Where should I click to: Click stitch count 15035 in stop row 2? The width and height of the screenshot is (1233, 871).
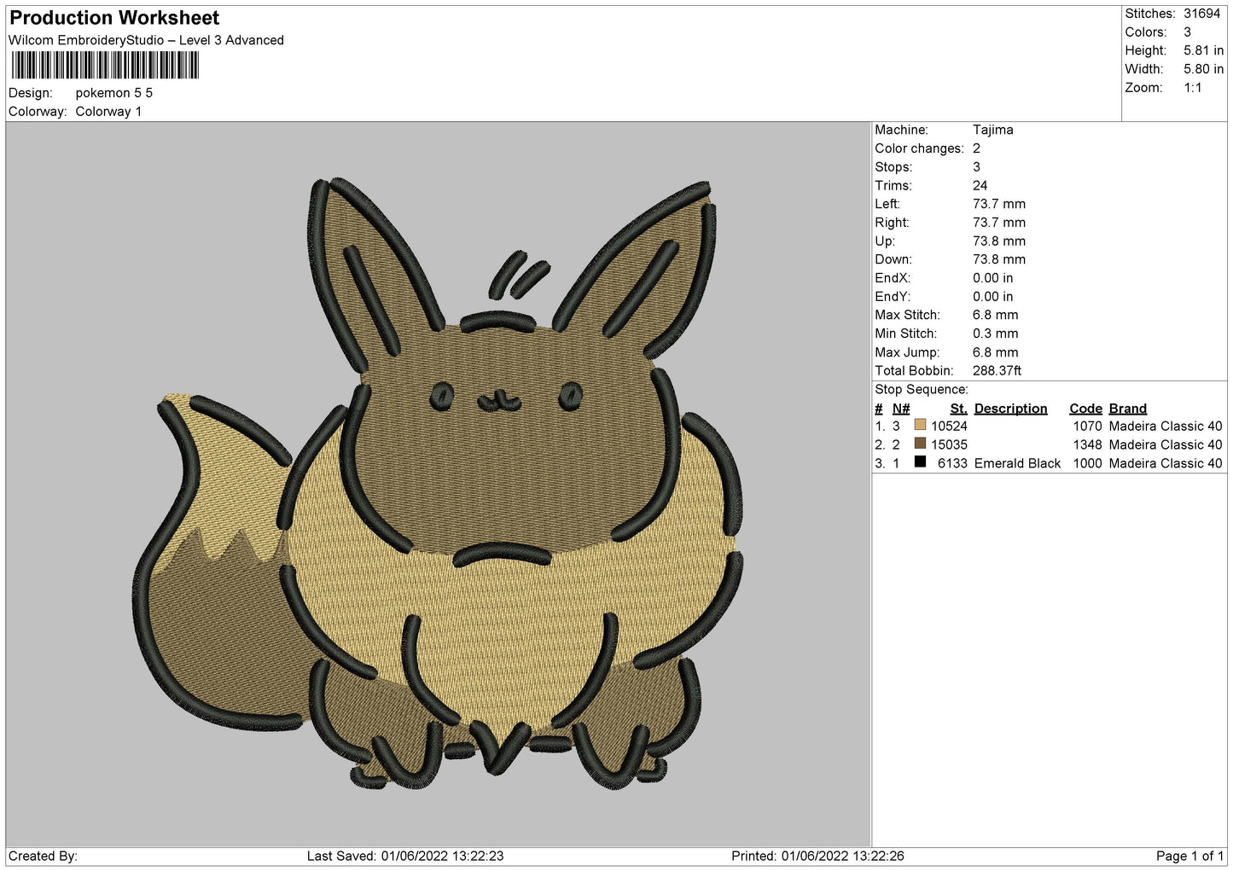[950, 445]
